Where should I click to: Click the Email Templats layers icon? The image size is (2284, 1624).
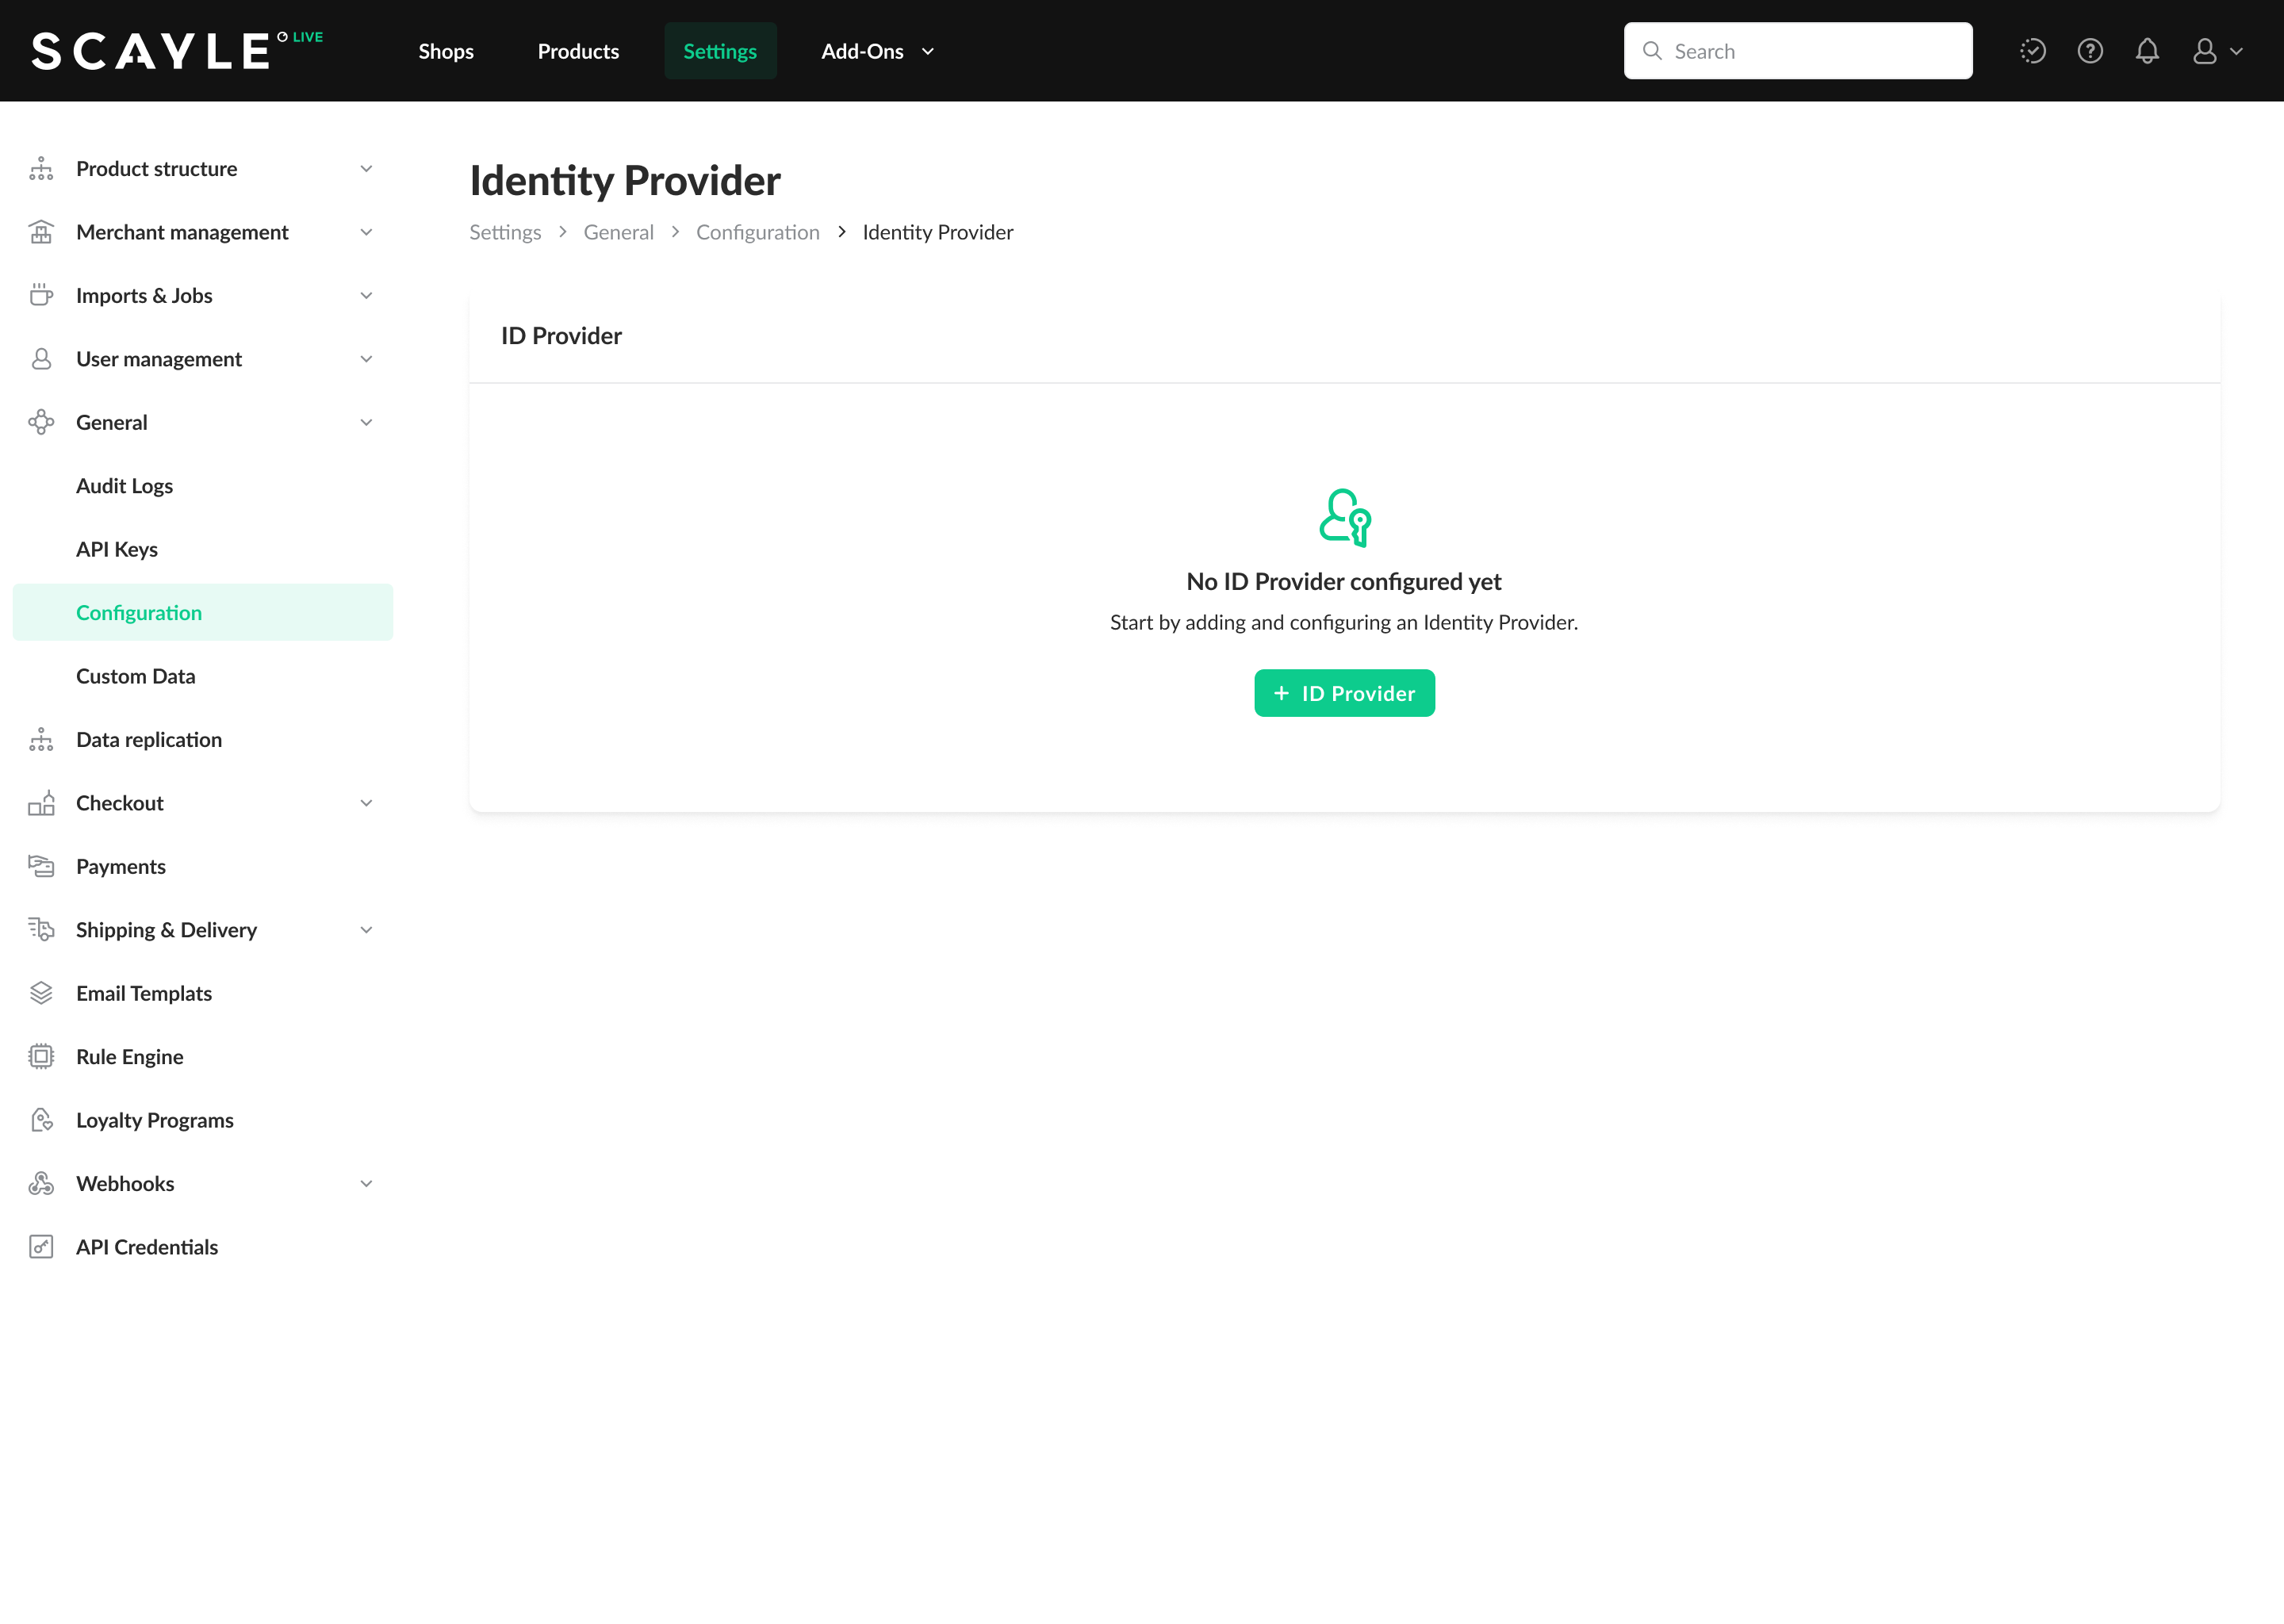click(x=41, y=993)
